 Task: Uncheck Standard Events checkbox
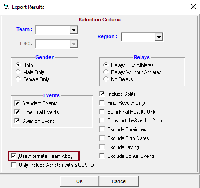pos(17,103)
